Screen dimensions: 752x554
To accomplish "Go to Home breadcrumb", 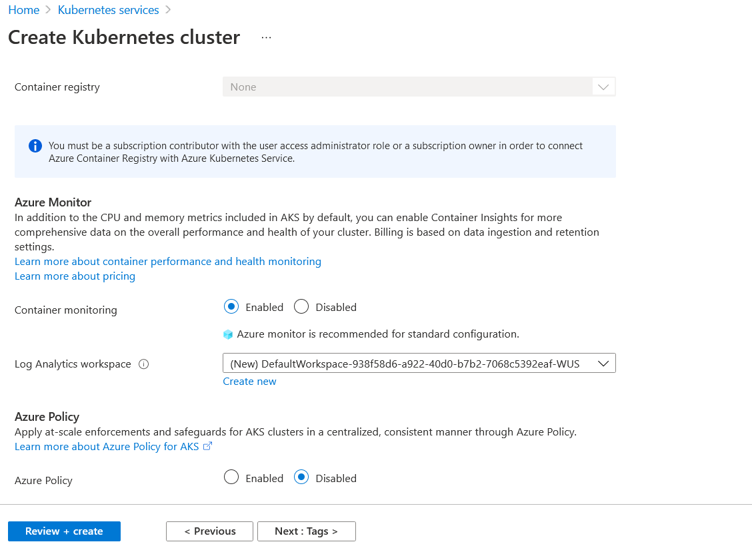I will [24, 9].
